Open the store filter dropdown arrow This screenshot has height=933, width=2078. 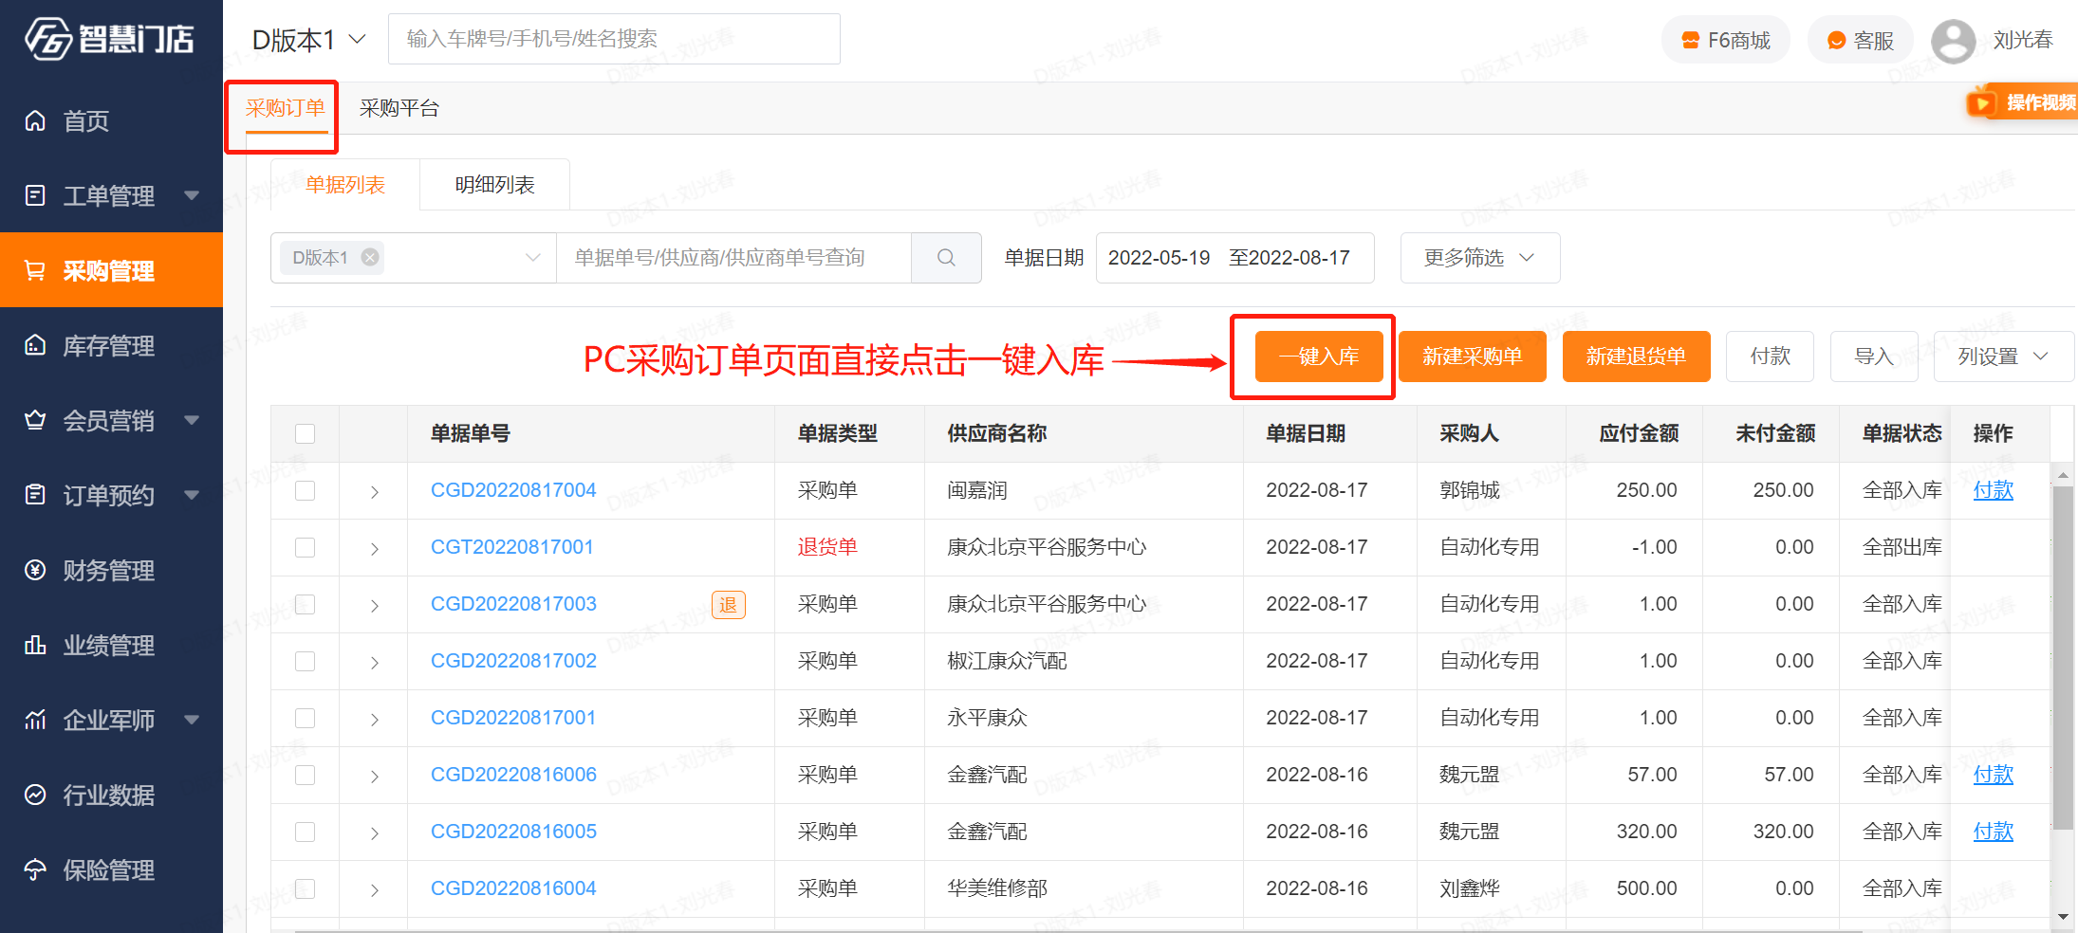point(532,258)
